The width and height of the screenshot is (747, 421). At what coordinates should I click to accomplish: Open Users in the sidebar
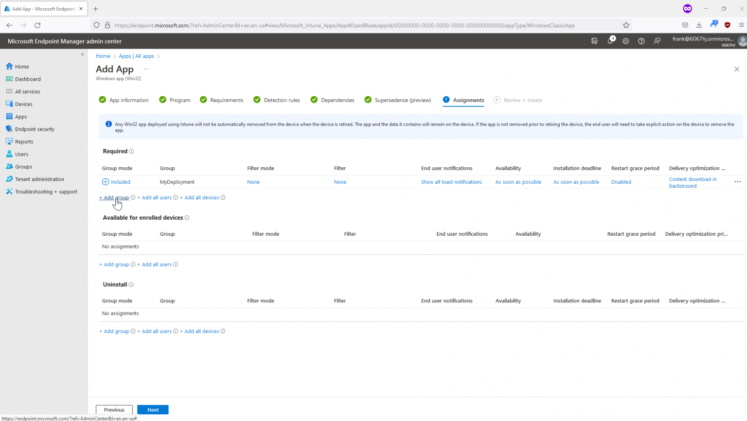[17, 154]
